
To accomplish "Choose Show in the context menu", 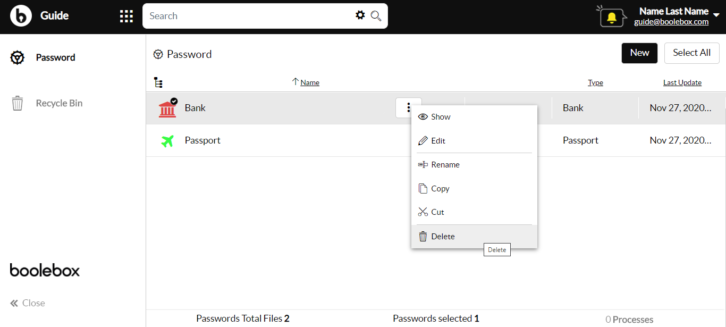I will point(441,117).
